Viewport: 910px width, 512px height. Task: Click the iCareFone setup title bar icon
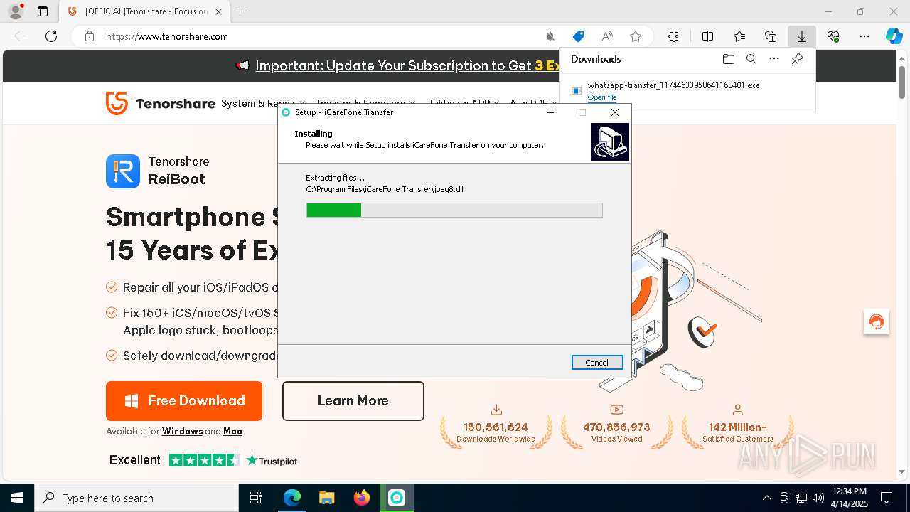tap(286, 112)
